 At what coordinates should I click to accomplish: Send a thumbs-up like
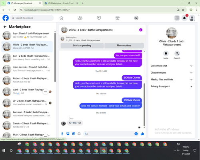(142, 134)
